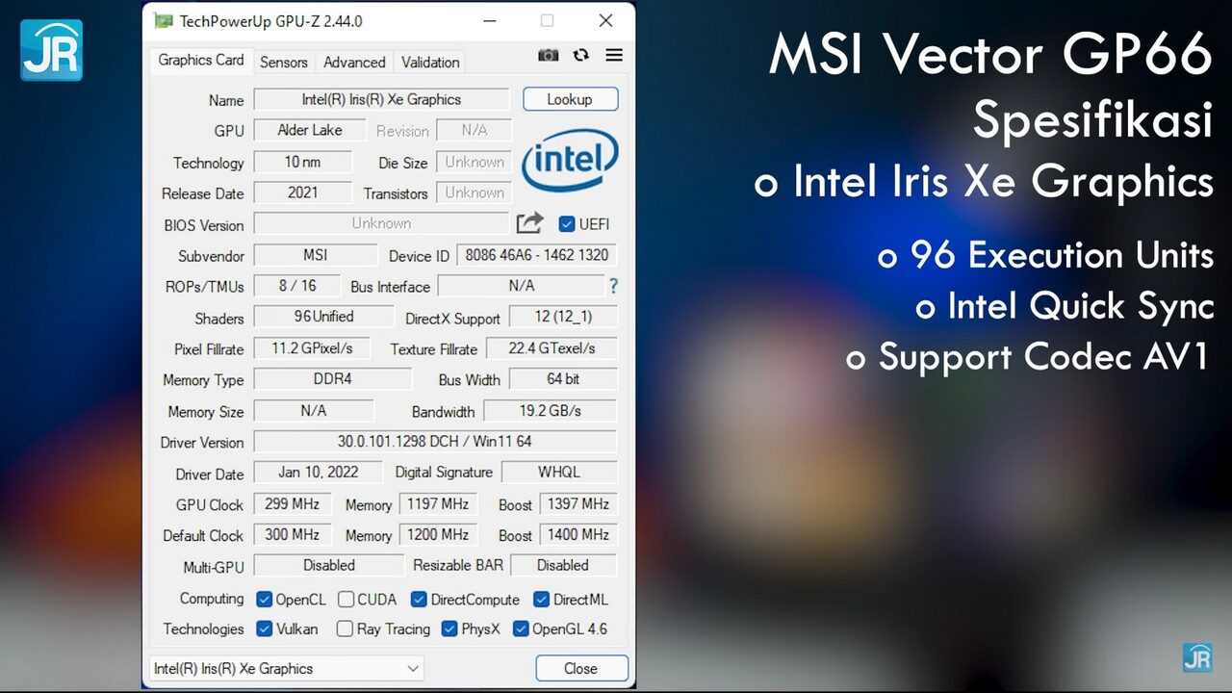
Task: Open the Advanced tab
Action: 353,62
